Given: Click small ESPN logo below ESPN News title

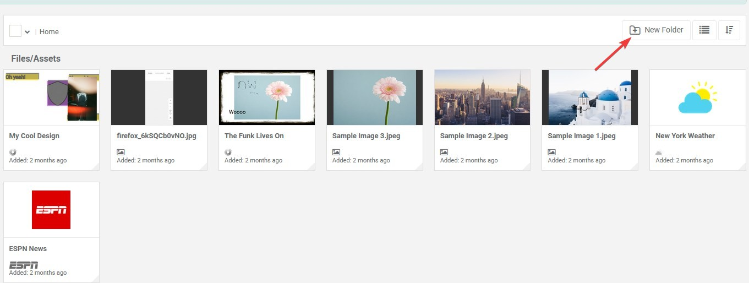Looking at the screenshot, I should [x=24, y=265].
